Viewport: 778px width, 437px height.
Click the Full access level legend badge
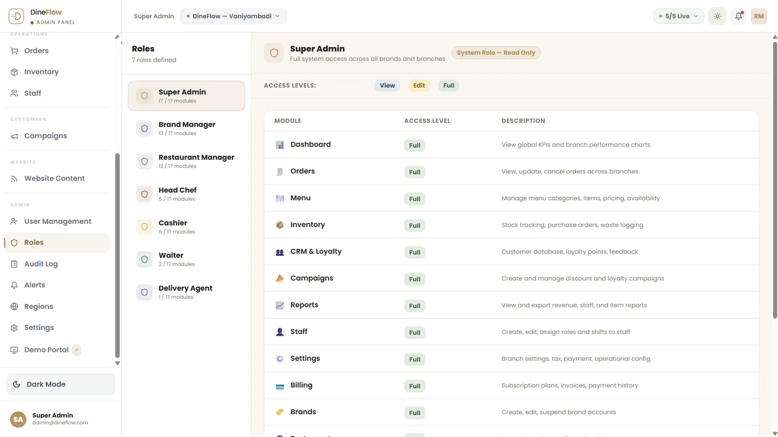[x=448, y=85]
